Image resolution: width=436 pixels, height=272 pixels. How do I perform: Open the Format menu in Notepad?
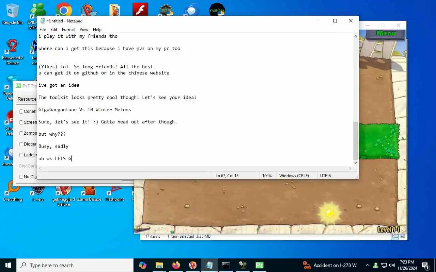pyautogui.click(x=68, y=30)
